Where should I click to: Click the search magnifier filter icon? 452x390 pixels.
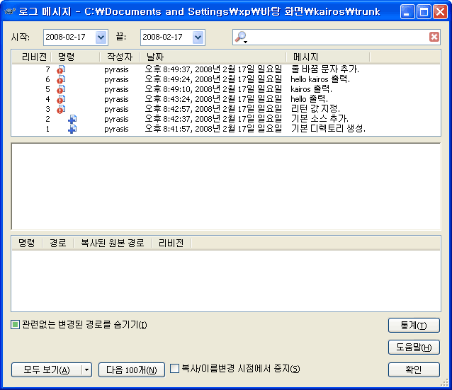click(242, 38)
